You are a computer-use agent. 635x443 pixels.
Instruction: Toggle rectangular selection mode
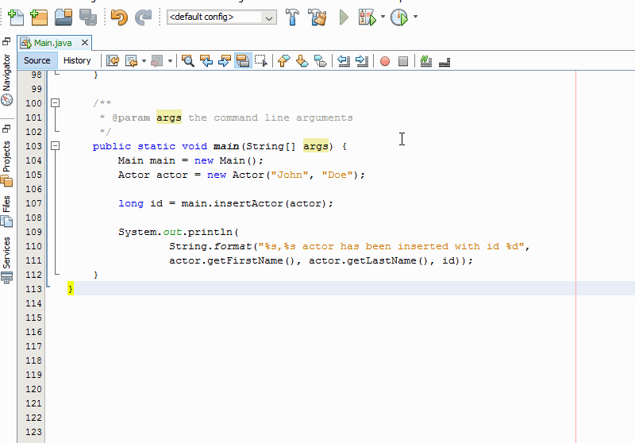click(260, 60)
